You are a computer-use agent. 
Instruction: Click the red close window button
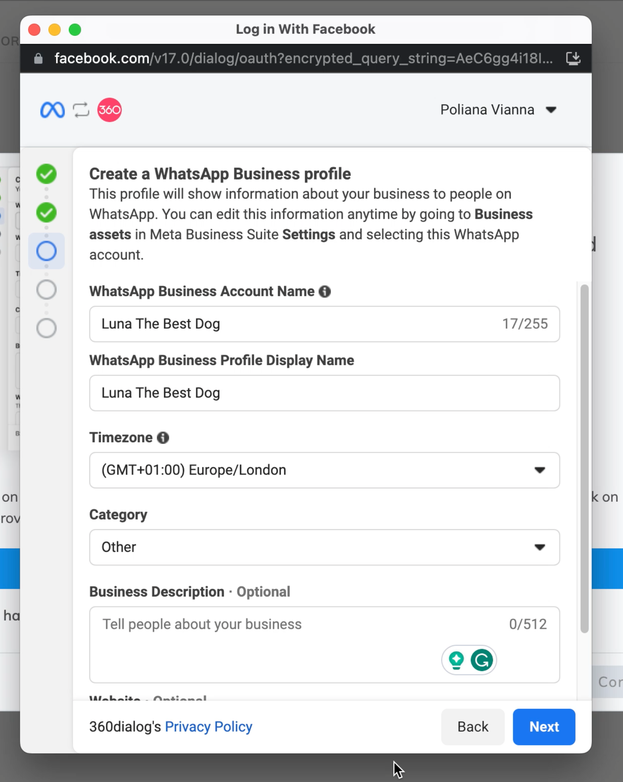click(x=34, y=30)
